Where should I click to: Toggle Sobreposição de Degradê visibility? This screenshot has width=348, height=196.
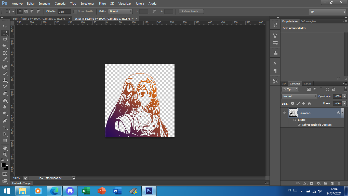299,125
